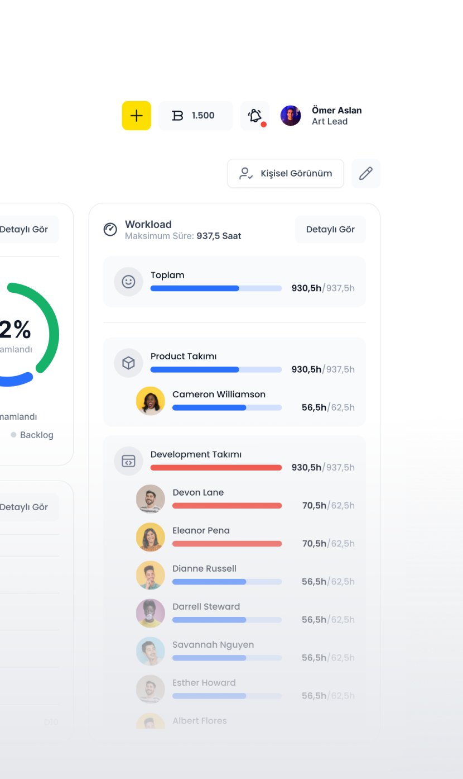This screenshot has width=463, height=779.
Task: Click the B currency balance 1.500
Action: tap(195, 116)
